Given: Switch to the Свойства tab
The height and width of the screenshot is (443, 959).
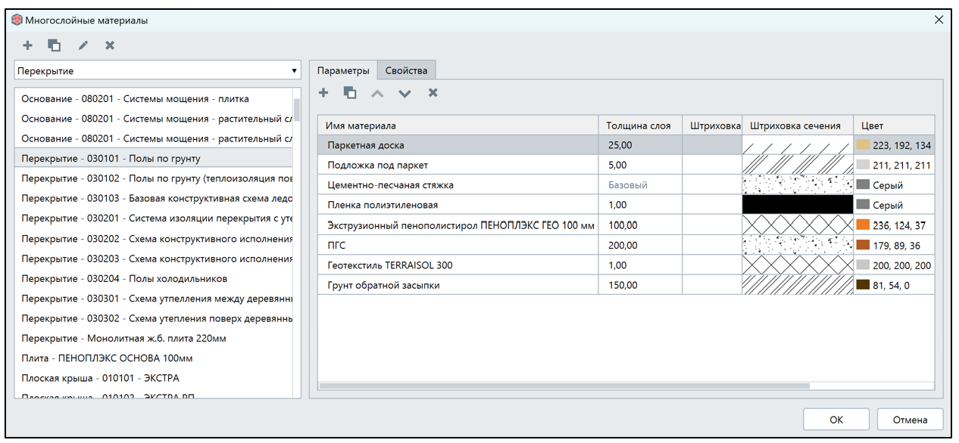Looking at the screenshot, I should click(x=406, y=70).
